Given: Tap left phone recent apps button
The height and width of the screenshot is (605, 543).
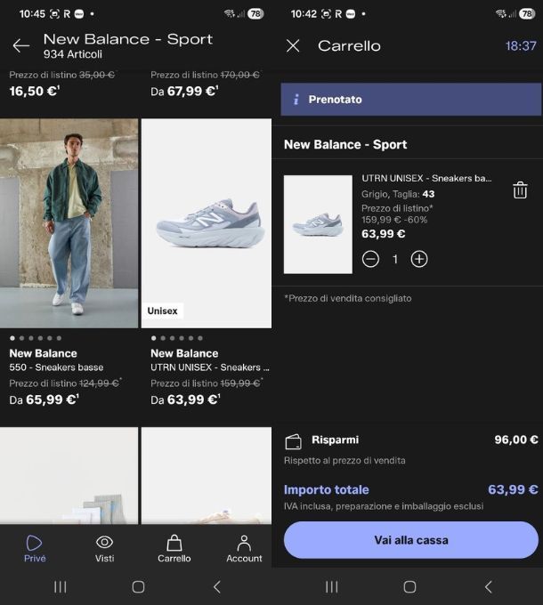Looking at the screenshot, I should 61,587.
